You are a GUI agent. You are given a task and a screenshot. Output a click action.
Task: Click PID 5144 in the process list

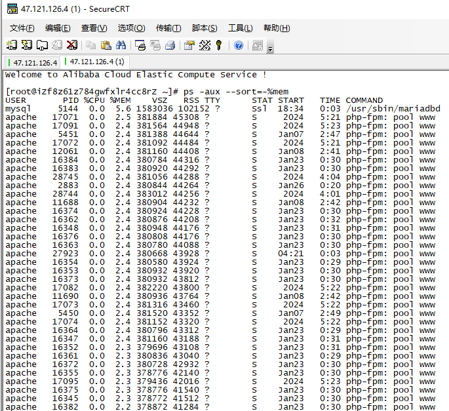(x=68, y=109)
